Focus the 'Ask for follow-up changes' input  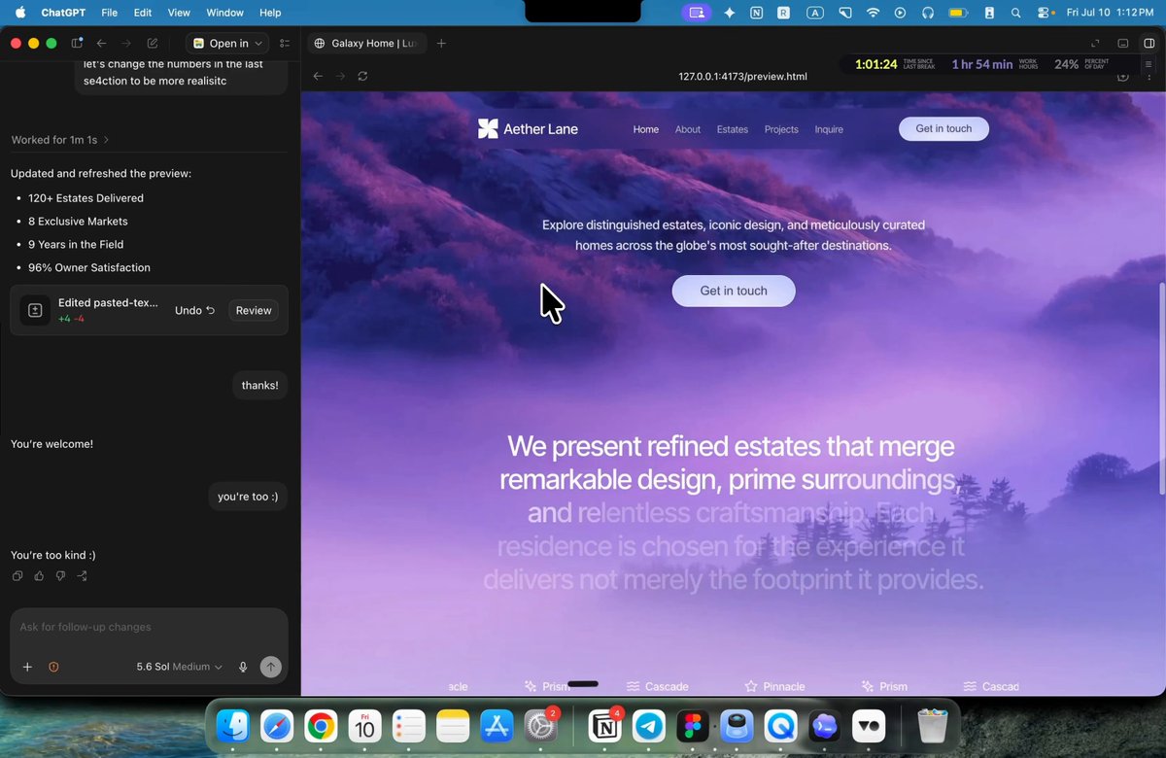tap(149, 627)
